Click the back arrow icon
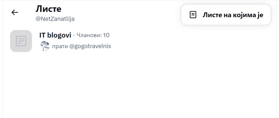This screenshot has height=118, width=279. pyautogui.click(x=15, y=12)
